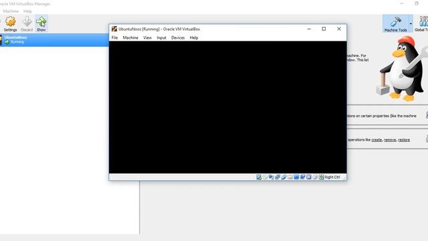Image resolution: width=428 pixels, height=241 pixels.
Task: Expand the Machine Tools dropdown arrow
Action: 411,24
